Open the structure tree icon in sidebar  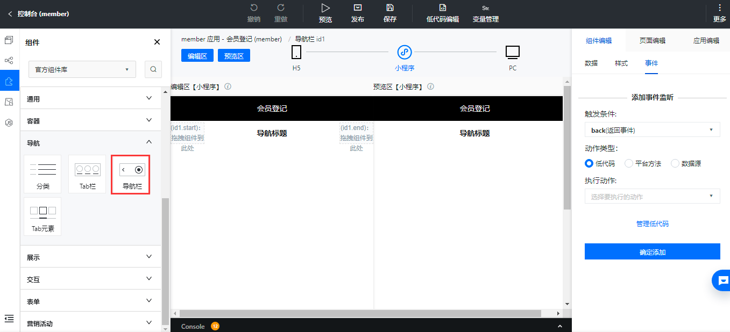point(9,61)
